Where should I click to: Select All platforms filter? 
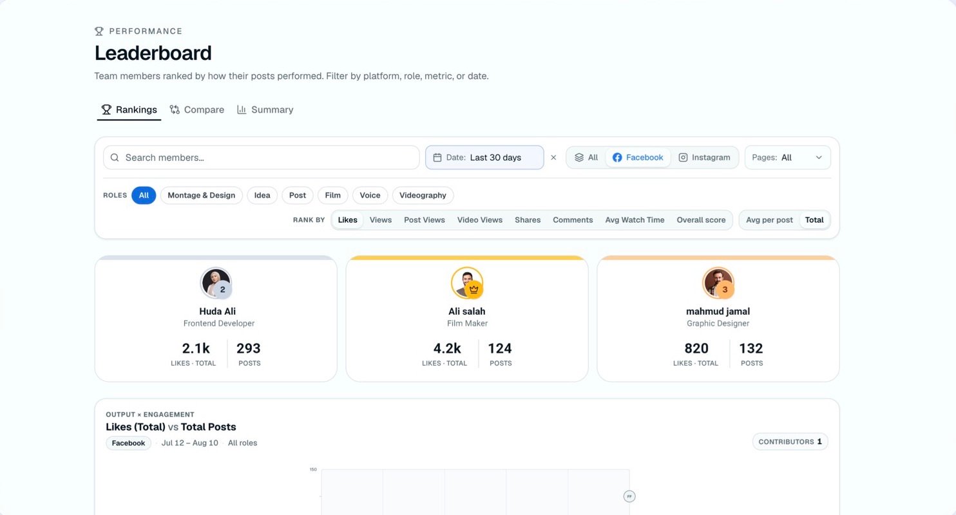[586, 158]
